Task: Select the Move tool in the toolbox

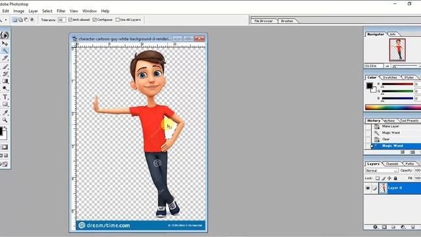Action: pos(5,43)
